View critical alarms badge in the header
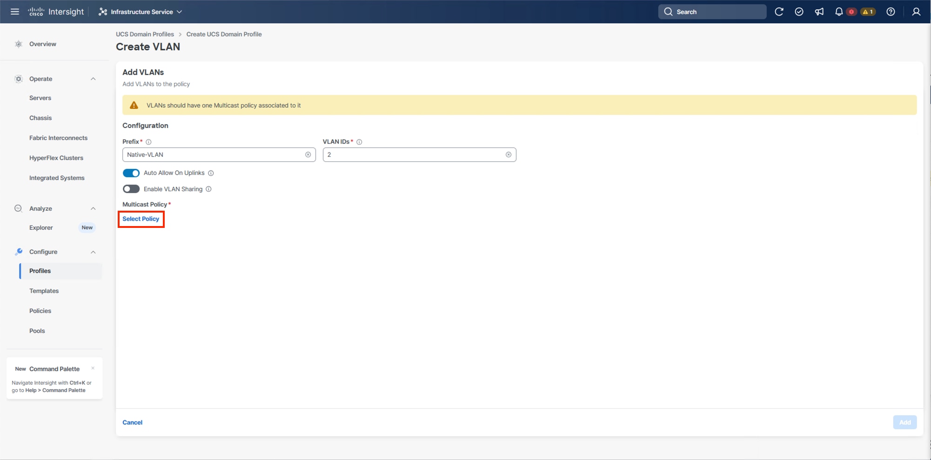The height and width of the screenshot is (460, 931). tap(852, 12)
